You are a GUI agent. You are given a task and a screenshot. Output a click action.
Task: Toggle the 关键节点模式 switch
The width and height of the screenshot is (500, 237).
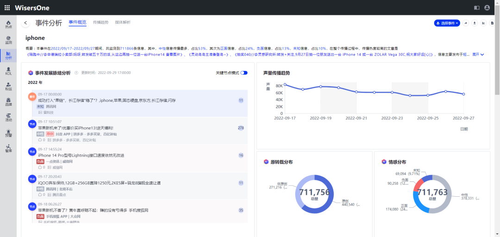(x=244, y=73)
